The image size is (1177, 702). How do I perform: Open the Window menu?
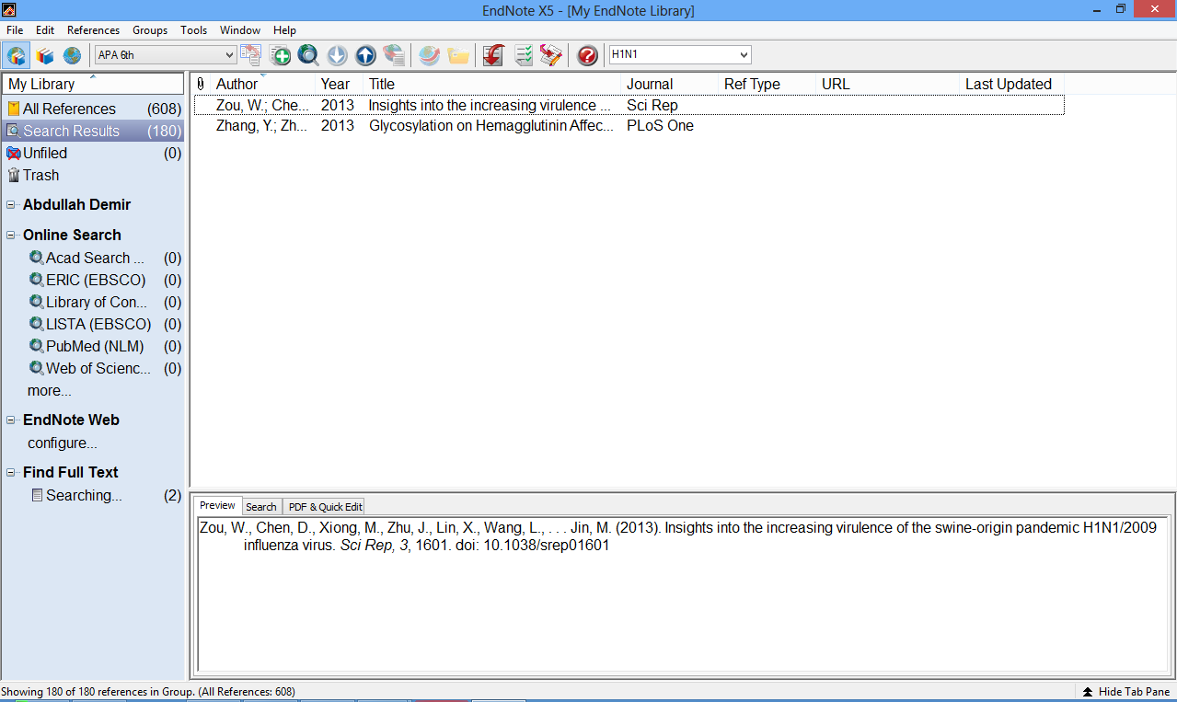click(240, 30)
